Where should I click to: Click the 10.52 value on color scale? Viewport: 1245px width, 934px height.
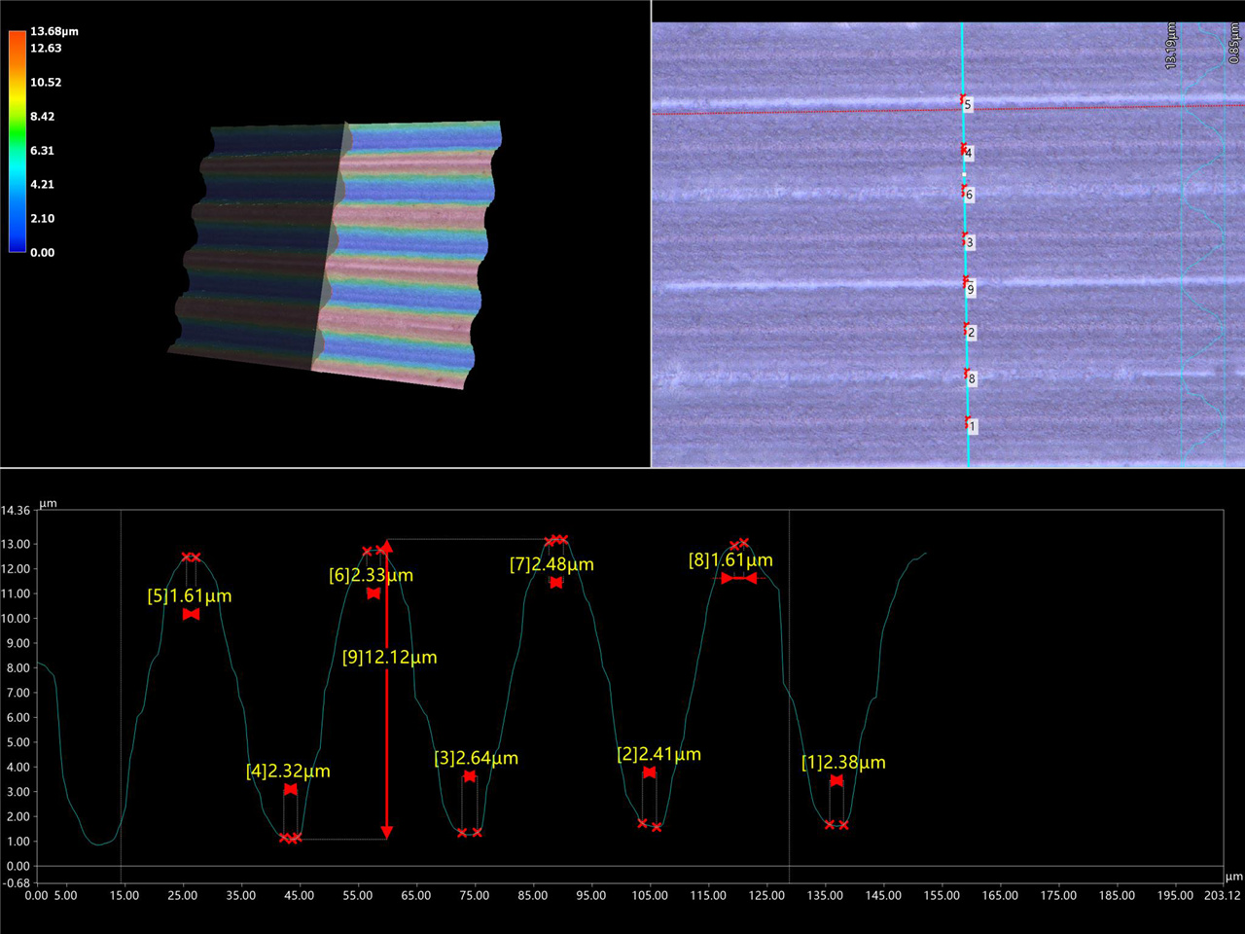pos(46,83)
